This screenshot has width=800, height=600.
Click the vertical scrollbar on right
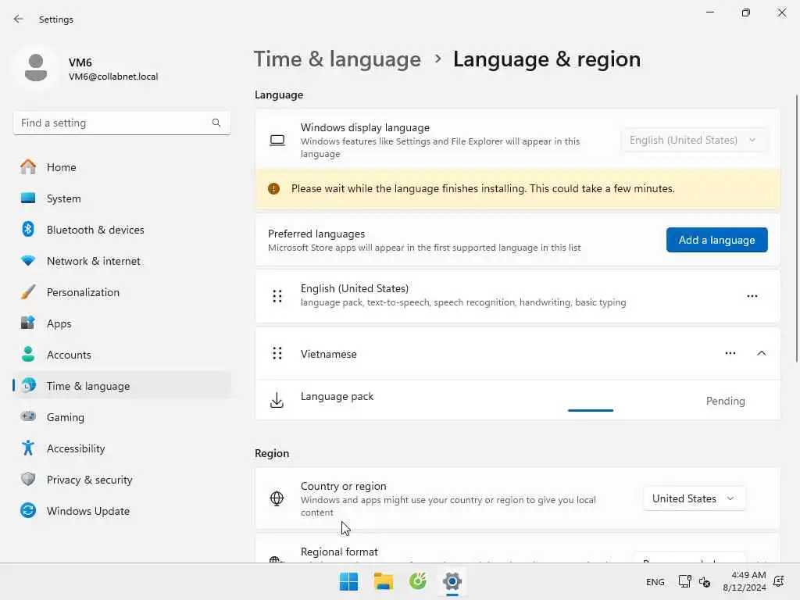tap(796, 229)
